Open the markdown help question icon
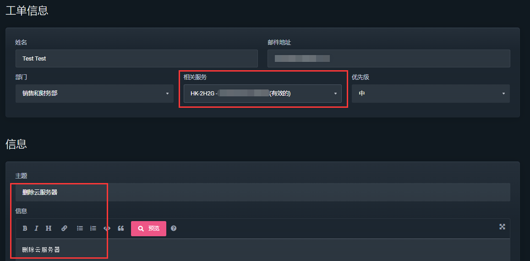 coord(174,228)
